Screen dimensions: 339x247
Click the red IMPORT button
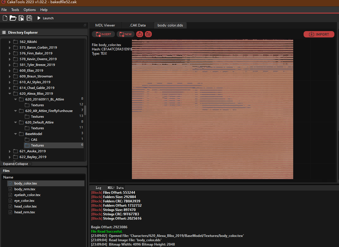319,34
